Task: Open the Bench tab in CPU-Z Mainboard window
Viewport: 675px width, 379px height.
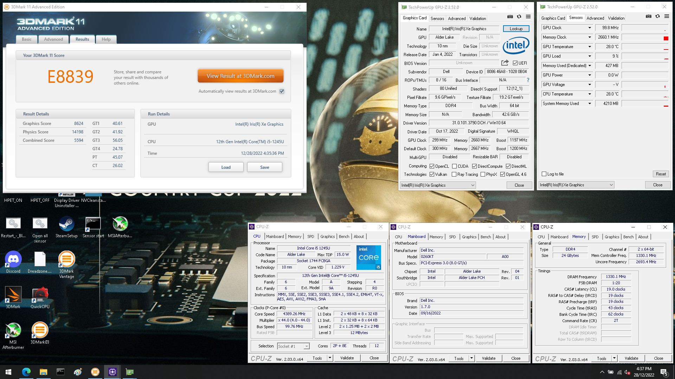Action: point(486,237)
